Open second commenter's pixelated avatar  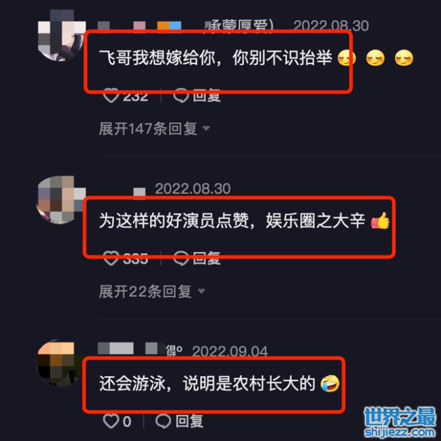point(61,199)
